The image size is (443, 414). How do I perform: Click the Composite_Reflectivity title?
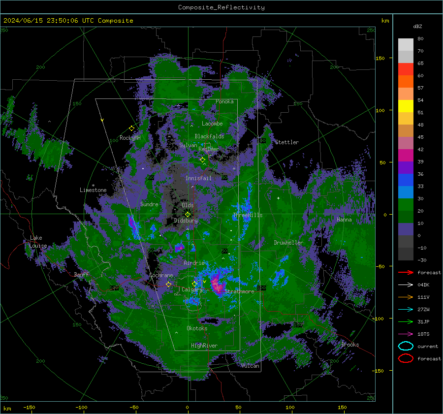(x=221, y=7)
